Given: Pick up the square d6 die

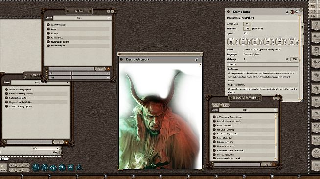Looking at the screenshot, I should tap(70, 167).
